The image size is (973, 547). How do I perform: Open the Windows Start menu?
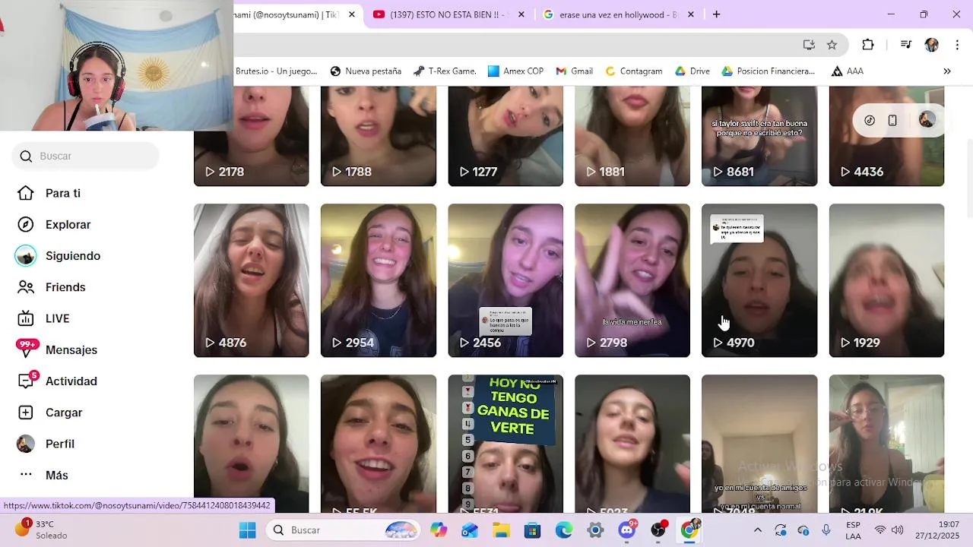(x=248, y=530)
